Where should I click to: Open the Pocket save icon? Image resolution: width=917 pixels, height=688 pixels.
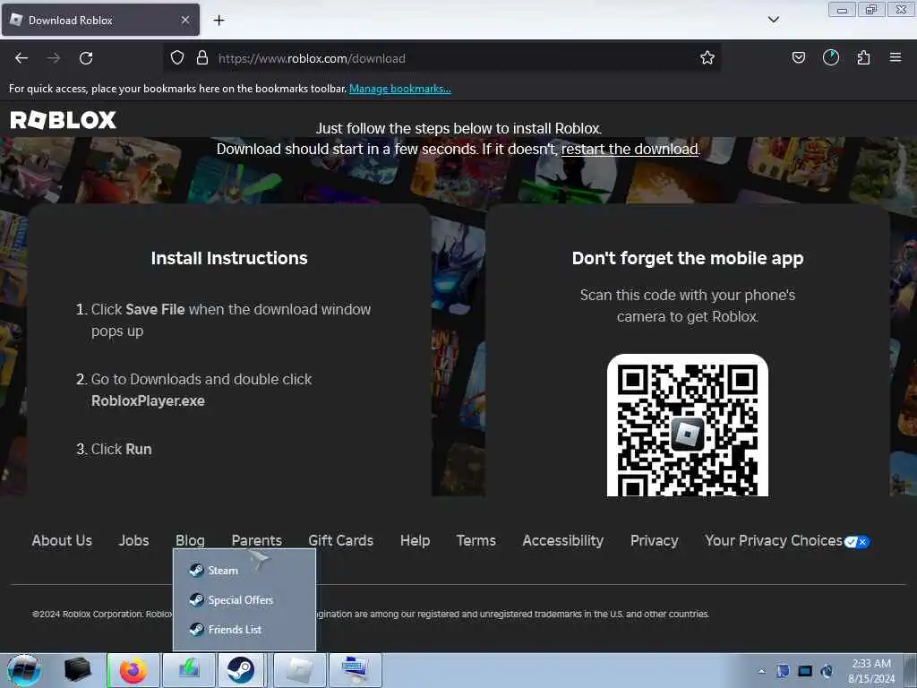point(798,57)
